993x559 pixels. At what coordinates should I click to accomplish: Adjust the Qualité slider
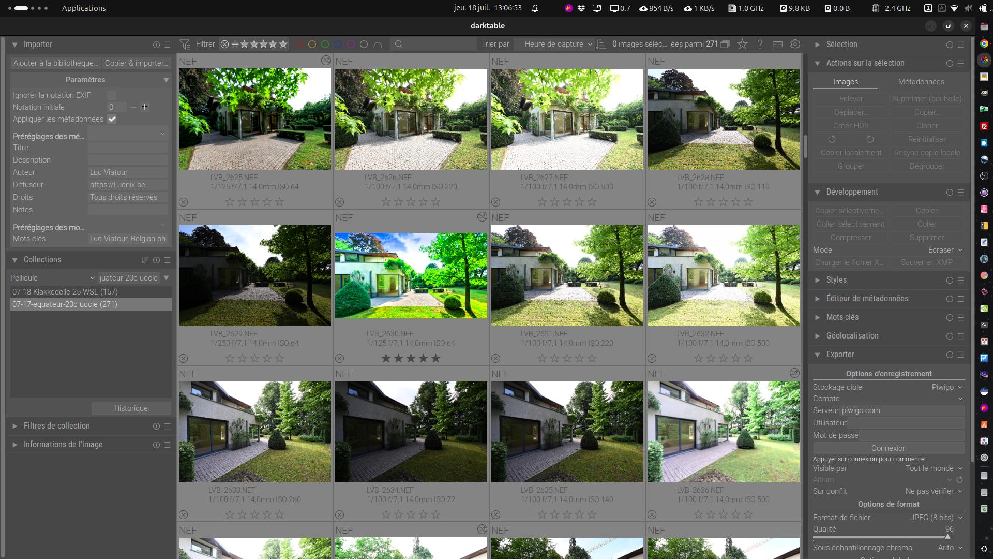click(889, 536)
